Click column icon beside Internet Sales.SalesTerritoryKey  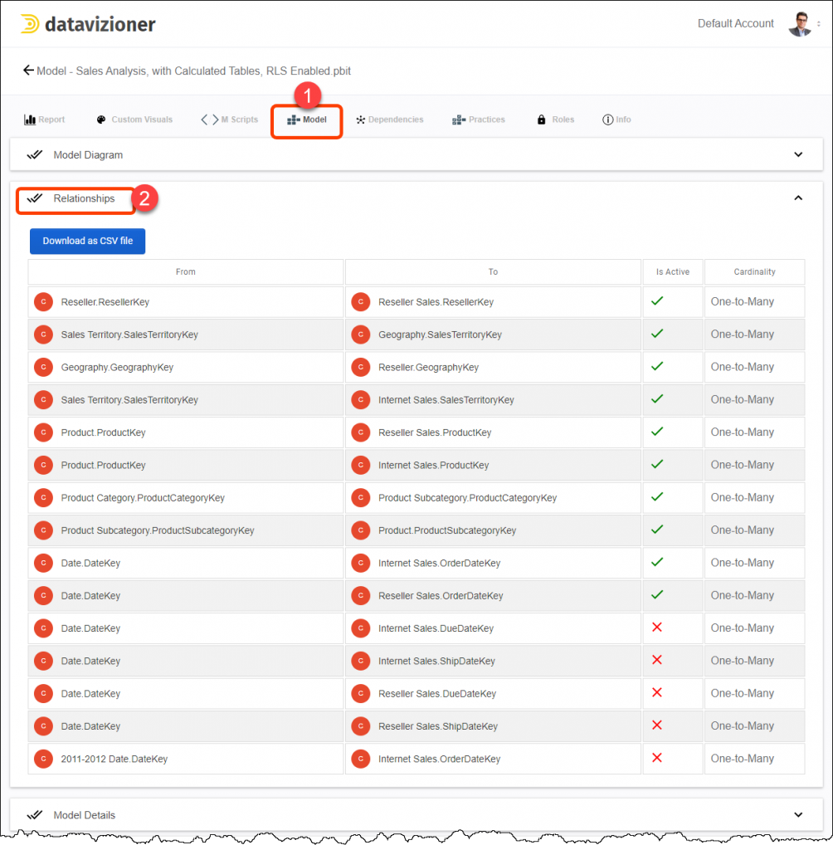pyautogui.click(x=360, y=399)
